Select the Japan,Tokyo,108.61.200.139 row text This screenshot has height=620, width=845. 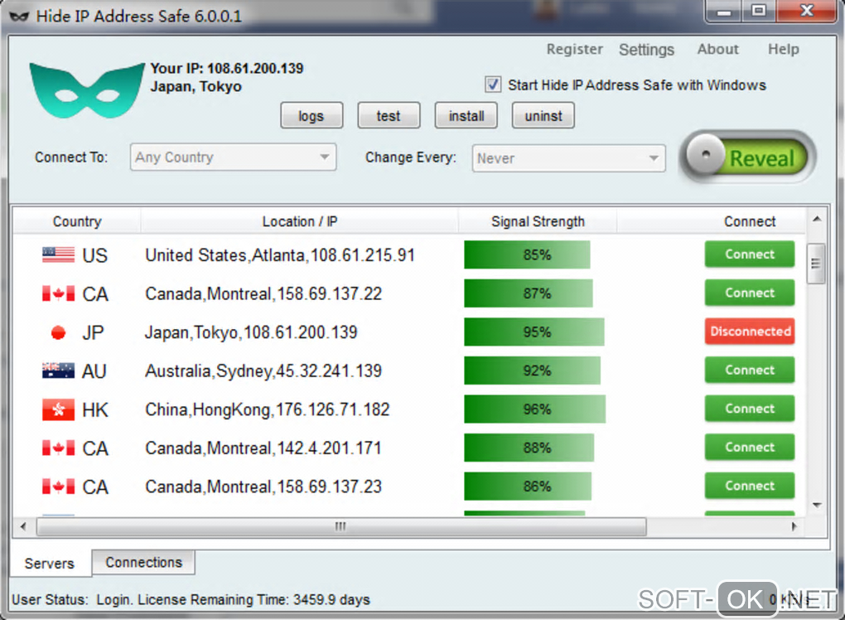click(250, 332)
